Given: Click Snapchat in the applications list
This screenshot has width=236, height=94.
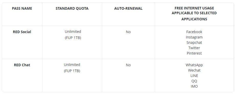Looking at the screenshot, I should coord(194,43).
